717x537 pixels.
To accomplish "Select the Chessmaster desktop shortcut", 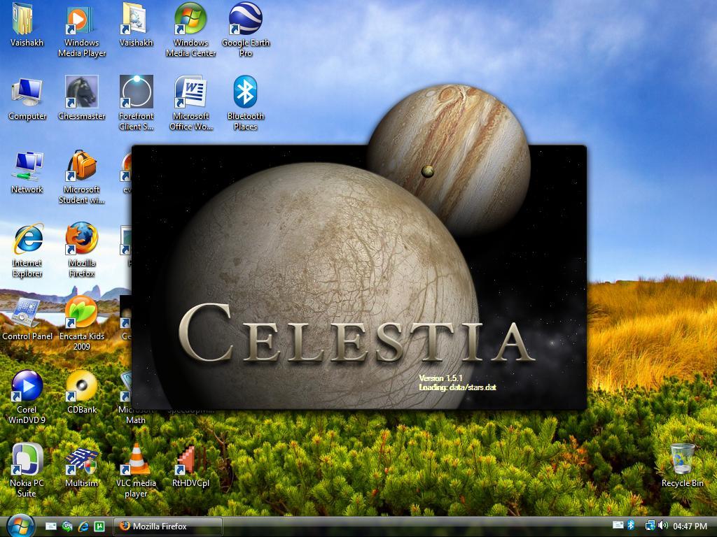I will [x=81, y=99].
